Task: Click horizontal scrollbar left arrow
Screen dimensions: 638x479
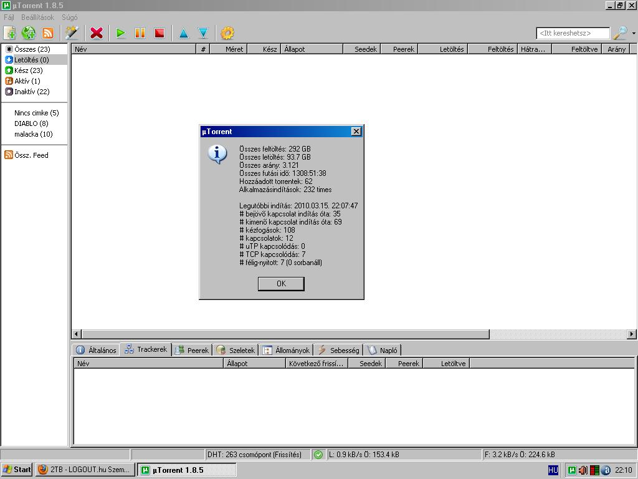Action: tap(77, 334)
